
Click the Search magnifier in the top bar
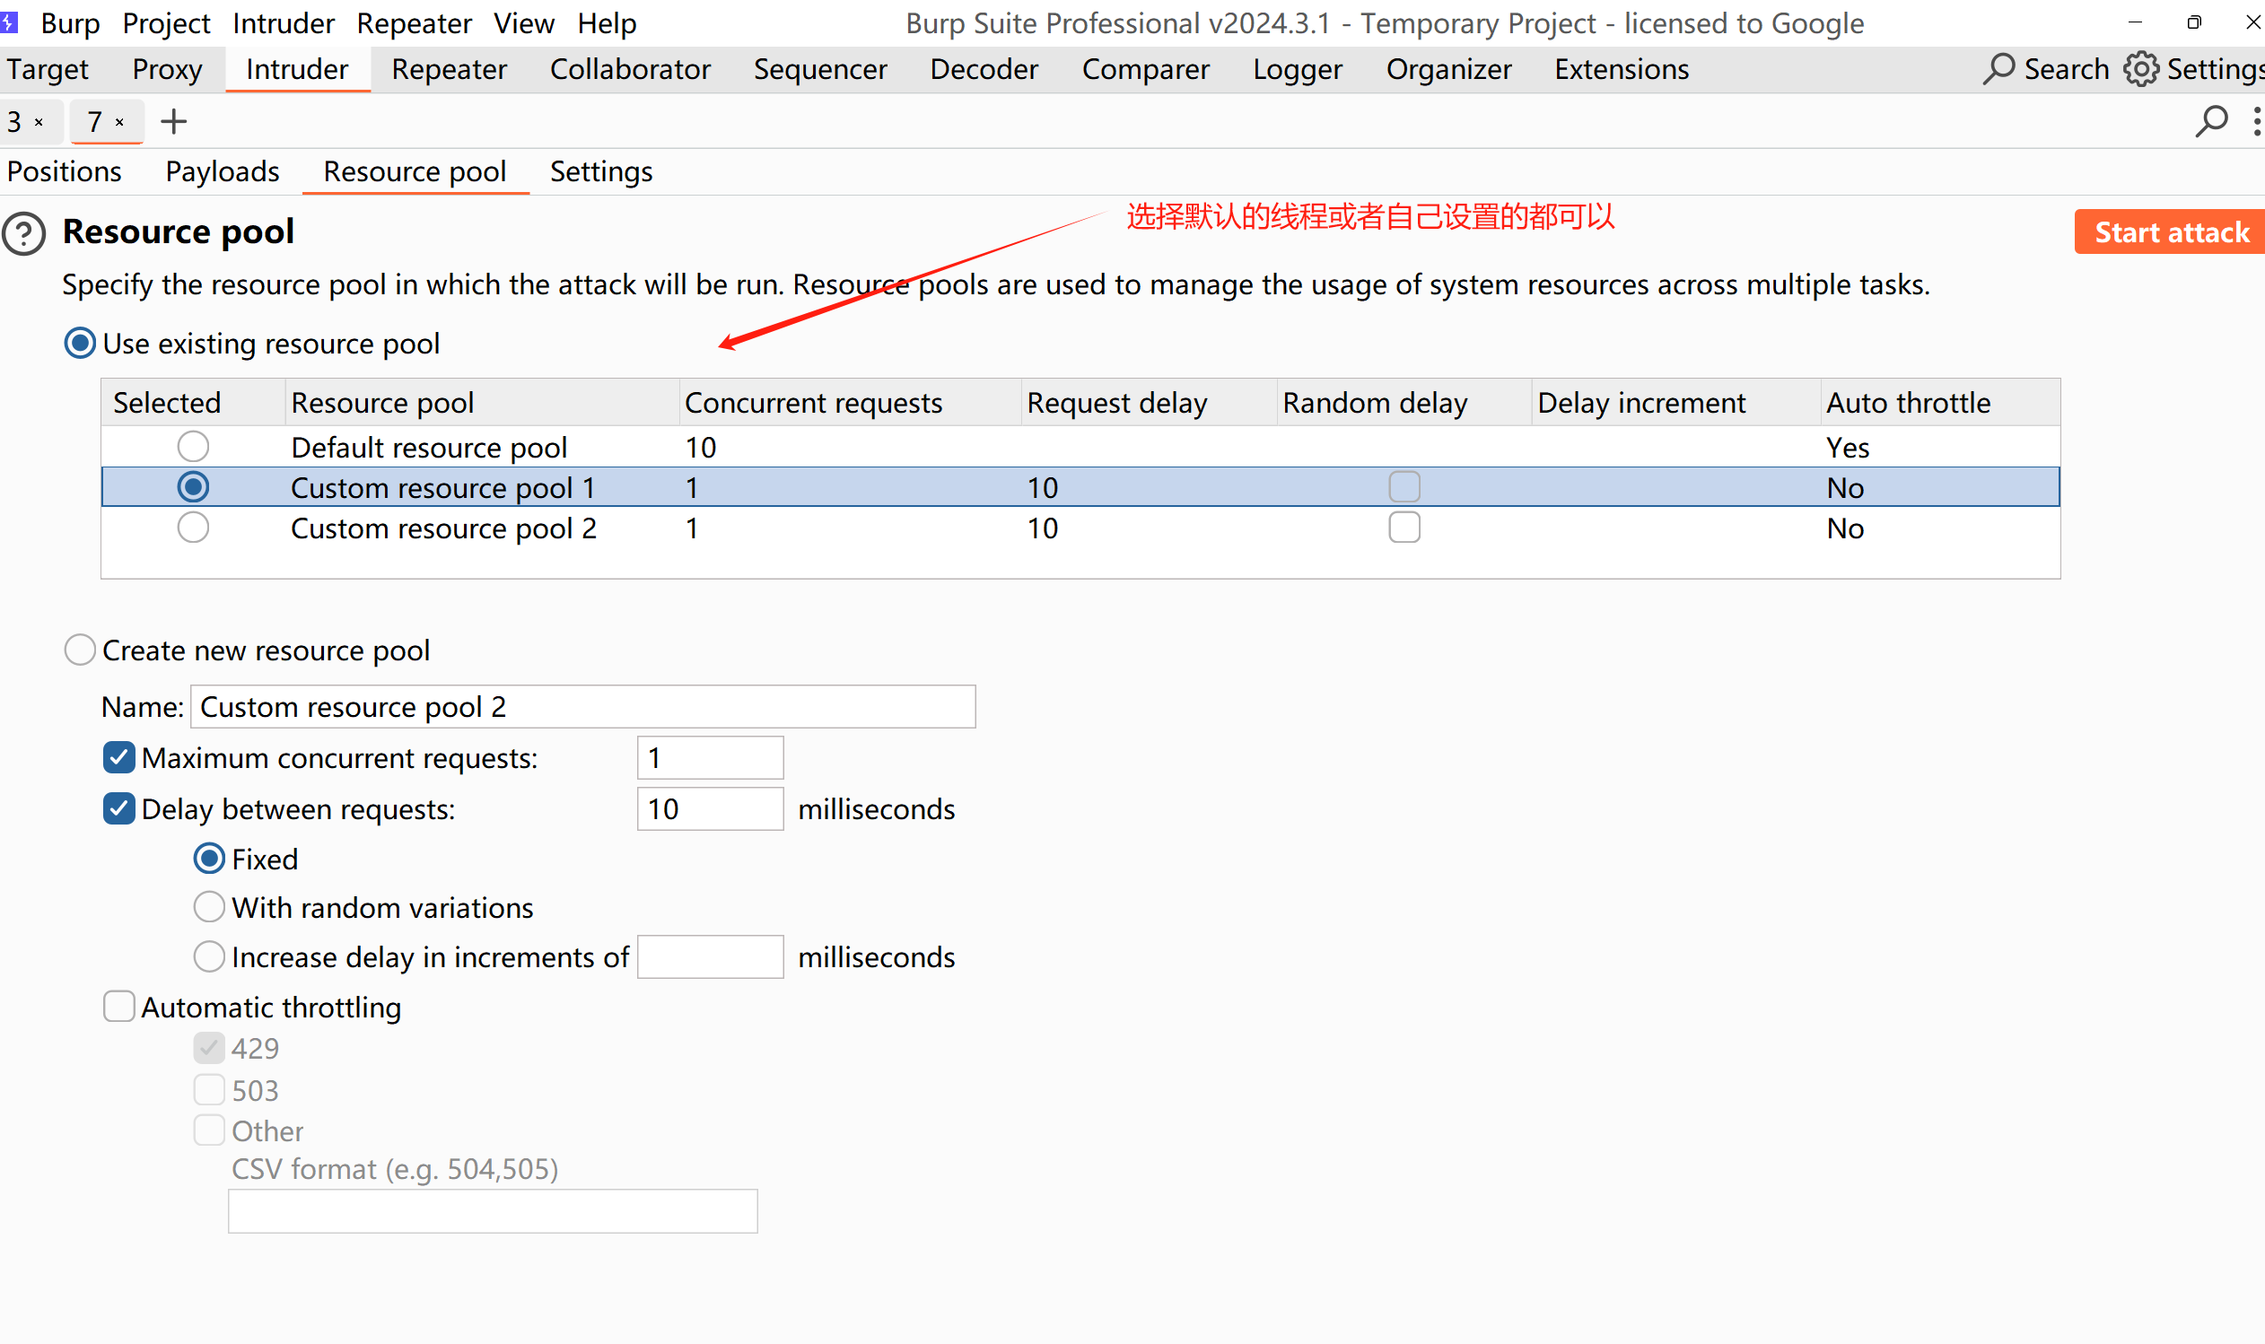coord(1998,70)
